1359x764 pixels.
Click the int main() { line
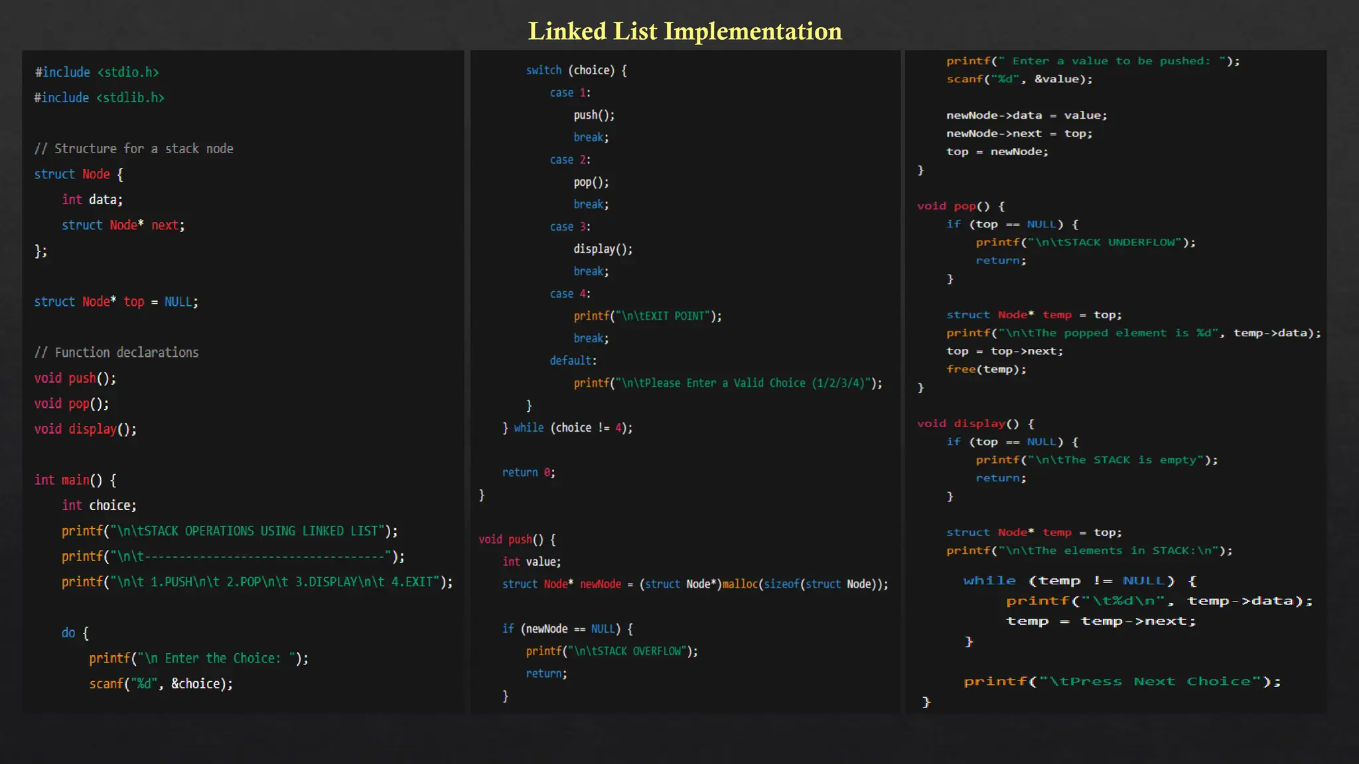tap(76, 480)
